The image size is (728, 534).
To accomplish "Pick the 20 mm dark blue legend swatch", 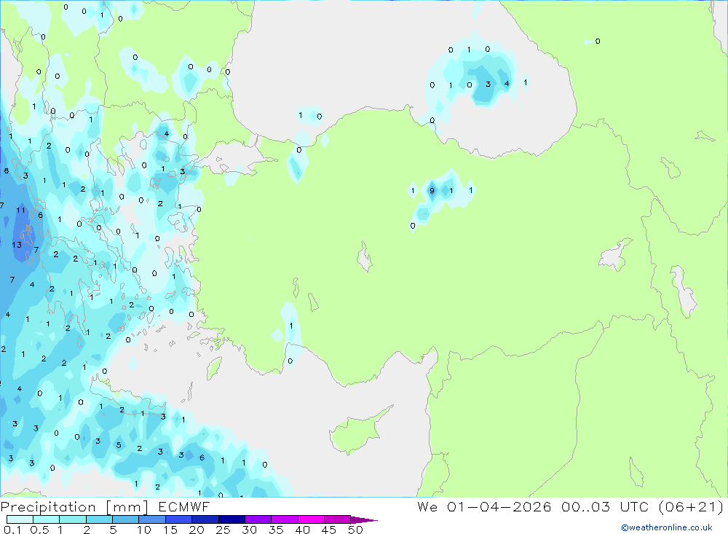I will [205, 519].
